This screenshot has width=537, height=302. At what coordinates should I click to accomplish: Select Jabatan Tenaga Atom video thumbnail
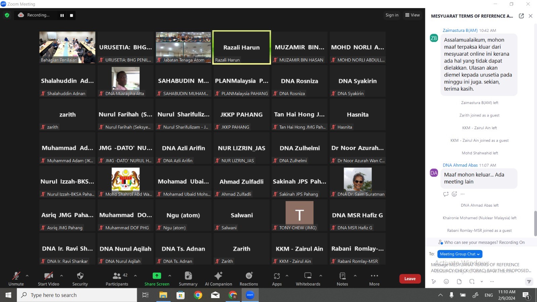tap(184, 47)
